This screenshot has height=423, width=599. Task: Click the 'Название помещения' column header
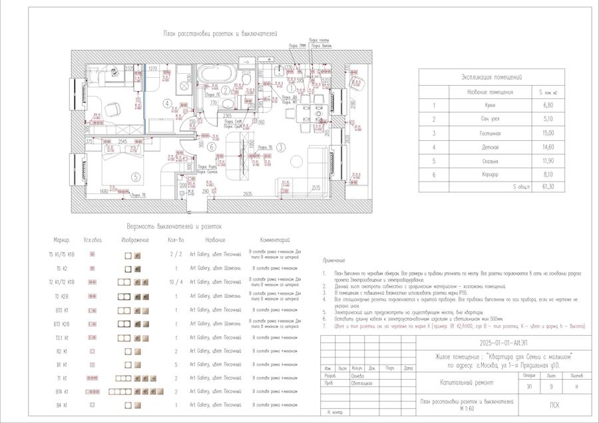point(490,92)
